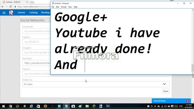Screen dimensions: 194x109
Task: Open the Roblox hamburger navigation menu
Action: [4, 13]
